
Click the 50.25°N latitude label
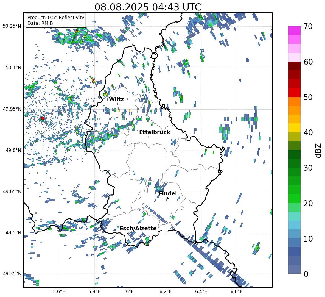[12, 26]
